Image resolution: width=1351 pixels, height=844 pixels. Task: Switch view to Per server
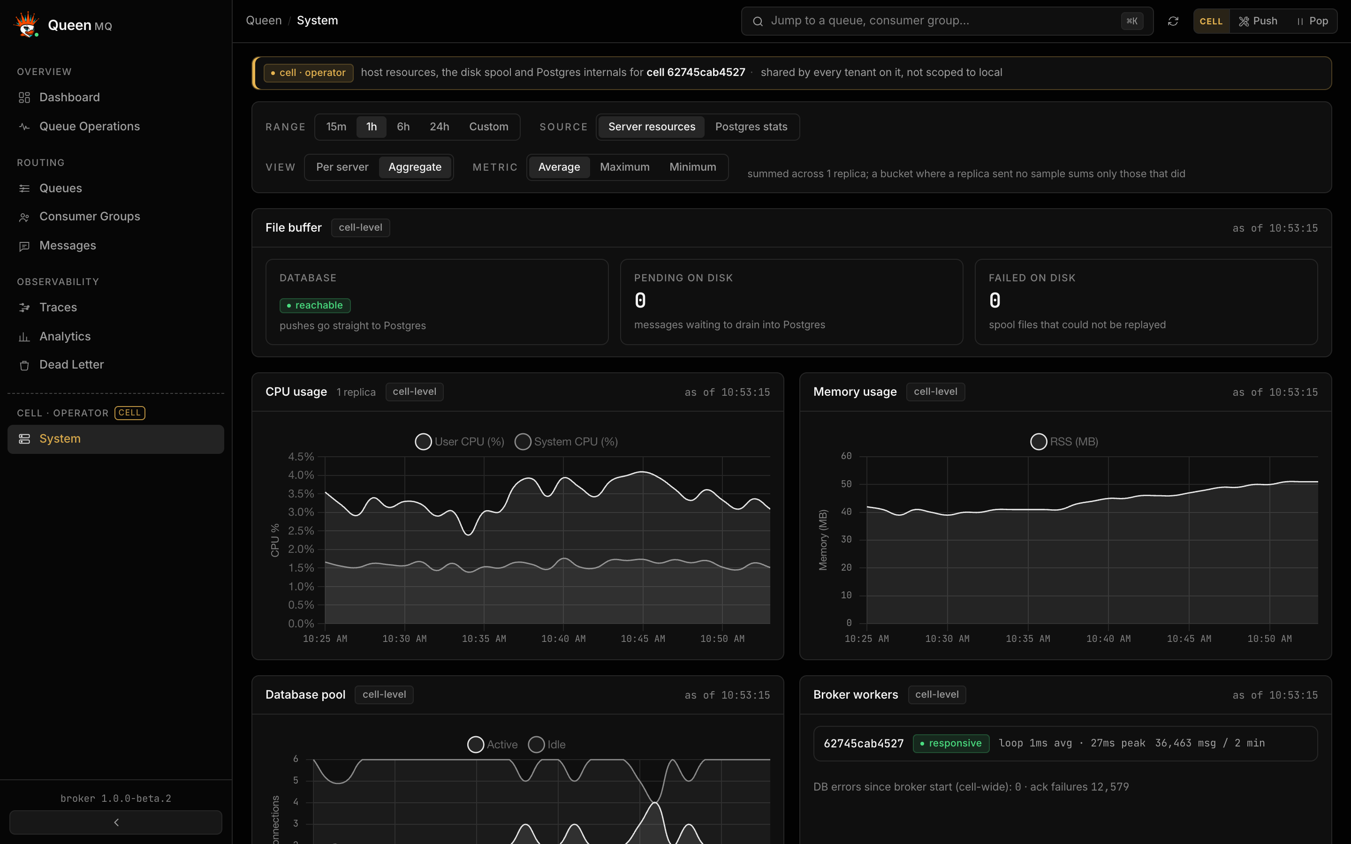[342, 167]
